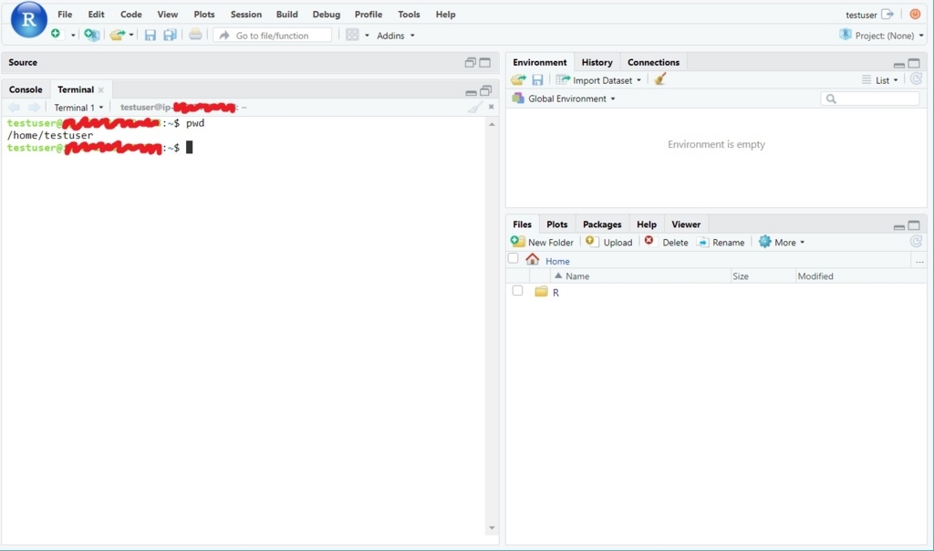The width and height of the screenshot is (934, 551).
Task: Sort files by the Modified column header
Action: 860,275
